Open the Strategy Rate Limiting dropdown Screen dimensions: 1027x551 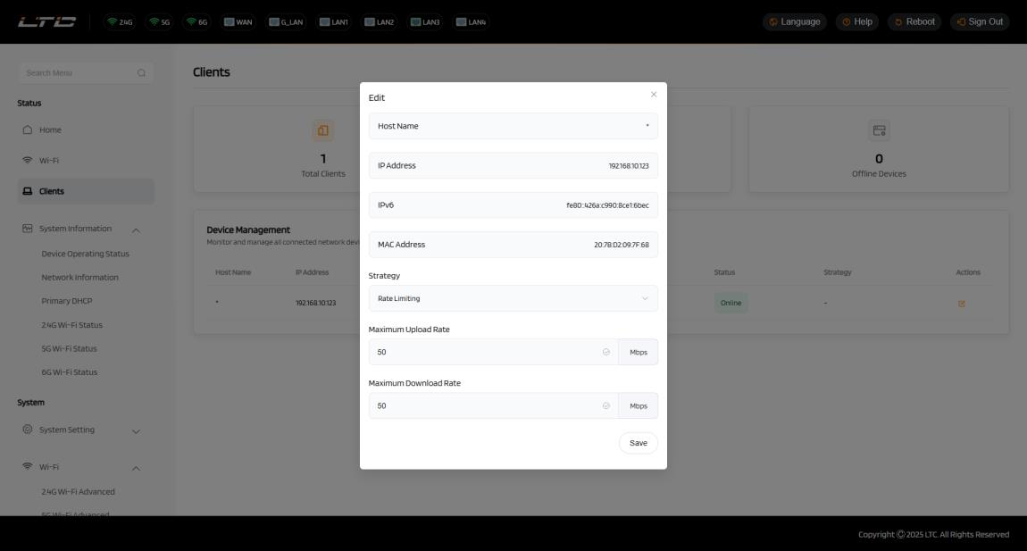[513, 299]
